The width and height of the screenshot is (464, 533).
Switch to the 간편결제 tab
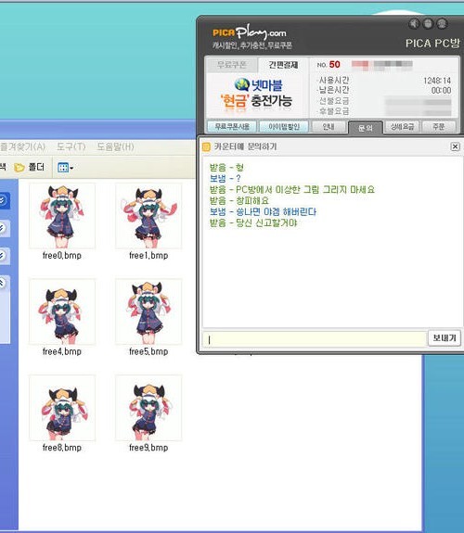tap(283, 65)
